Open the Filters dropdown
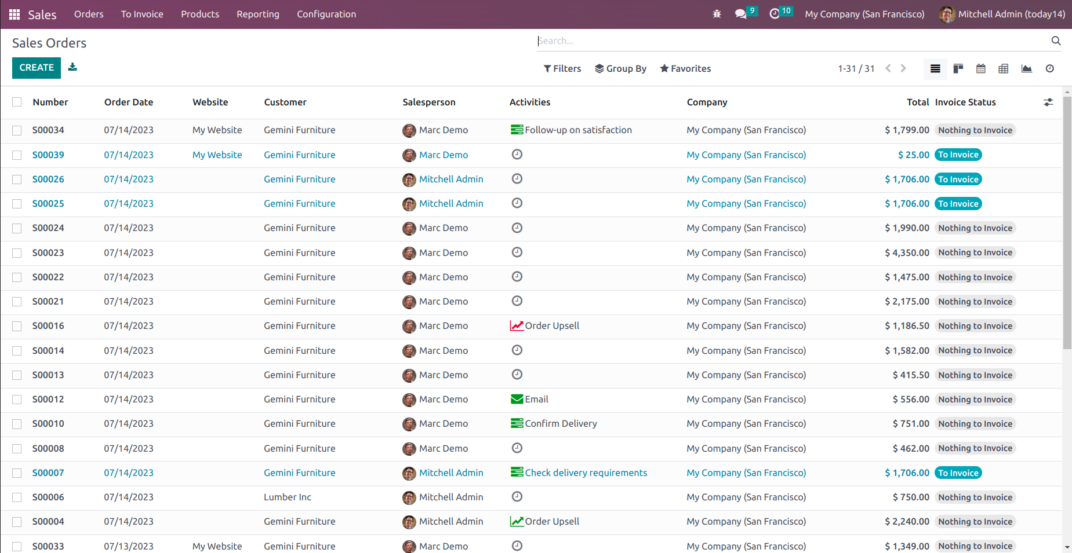The height and width of the screenshot is (553, 1072). (562, 68)
